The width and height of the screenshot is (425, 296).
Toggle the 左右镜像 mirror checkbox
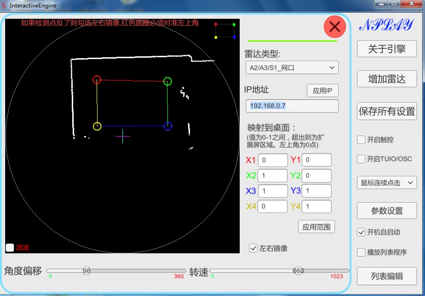point(253,248)
